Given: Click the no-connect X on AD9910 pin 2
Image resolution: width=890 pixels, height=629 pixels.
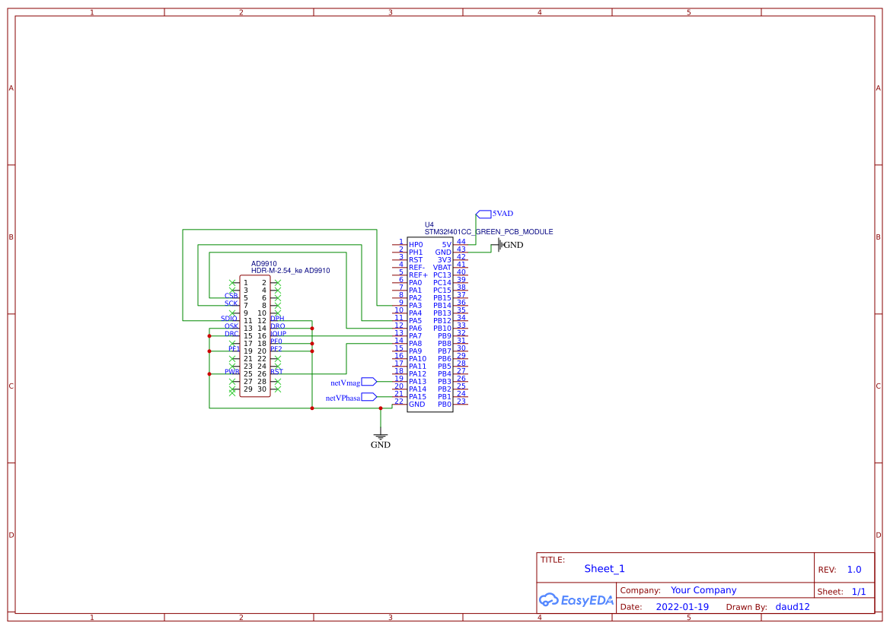Looking at the screenshot, I should 279,283.
